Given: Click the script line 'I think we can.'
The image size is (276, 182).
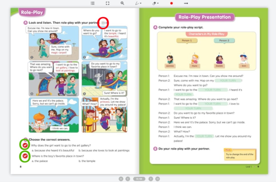Looking at the screenshot, I should pyautogui.click(x=183, y=127).
